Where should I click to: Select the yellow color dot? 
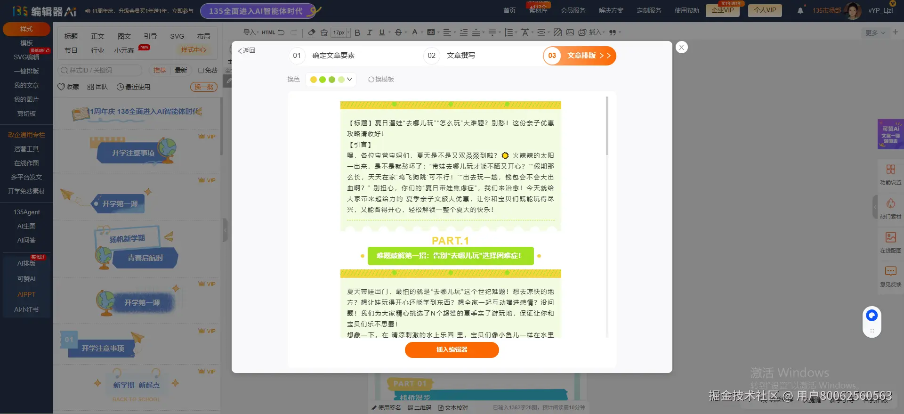click(314, 80)
